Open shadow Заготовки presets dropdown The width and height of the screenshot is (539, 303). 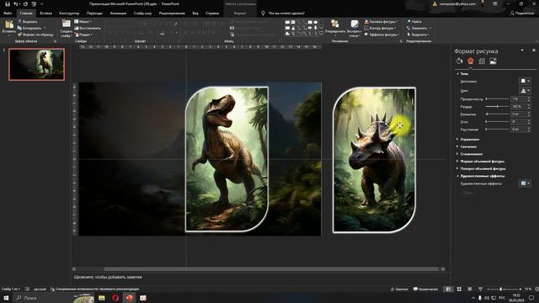[x=525, y=81]
